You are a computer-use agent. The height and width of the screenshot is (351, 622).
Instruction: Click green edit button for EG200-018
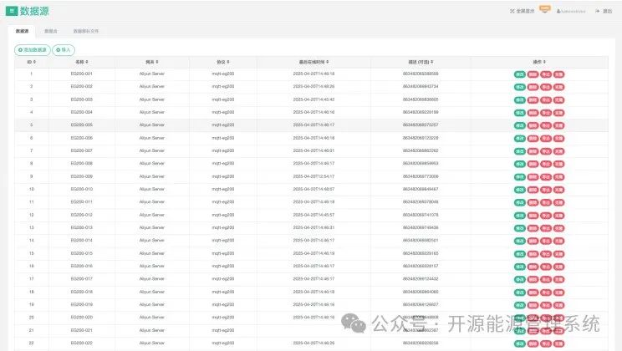[520, 292]
